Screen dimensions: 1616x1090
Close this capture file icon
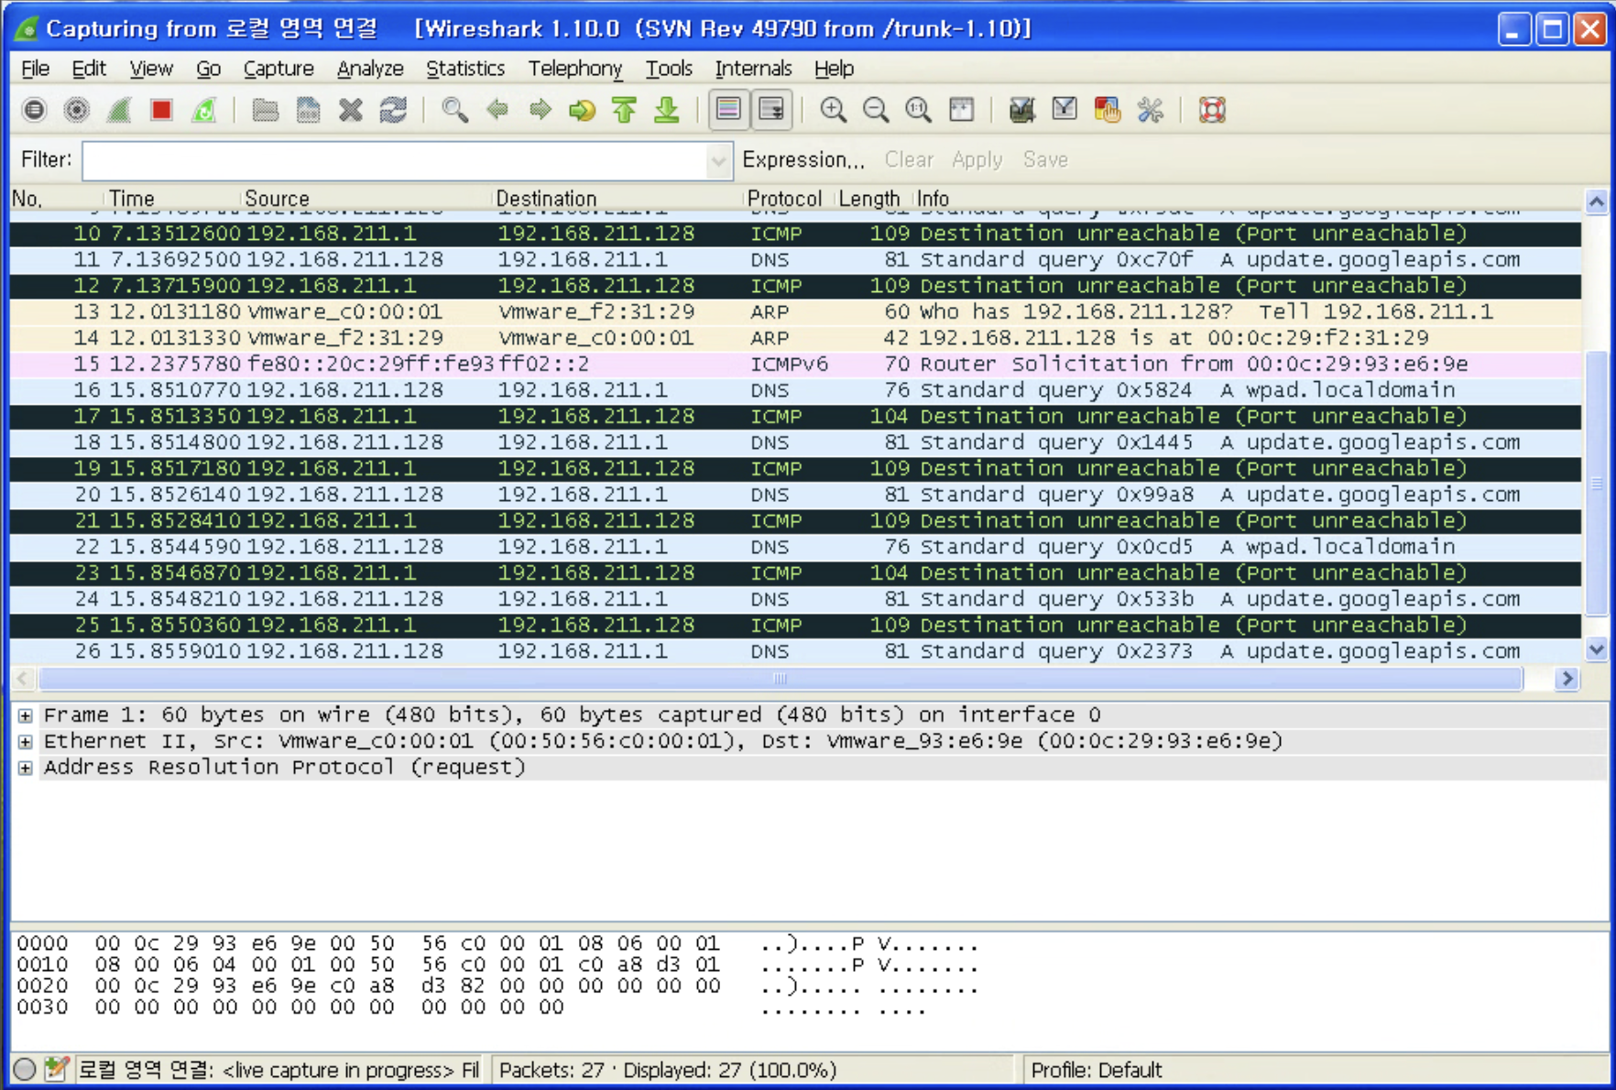[x=351, y=110]
